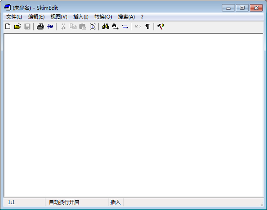The image size is (267, 210).
Task: Maximize the SkimEdit window
Action: 242,8
